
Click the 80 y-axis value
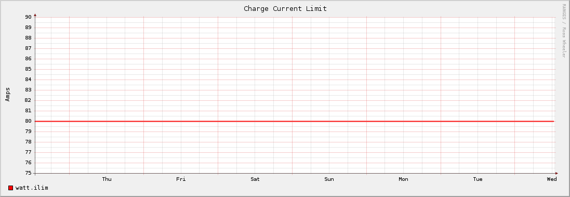tap(29, 121)
